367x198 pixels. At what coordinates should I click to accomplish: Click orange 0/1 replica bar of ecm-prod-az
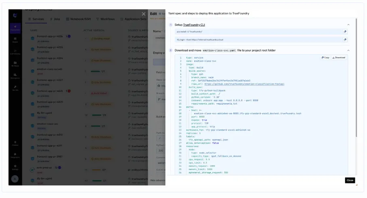click(96, 170)
